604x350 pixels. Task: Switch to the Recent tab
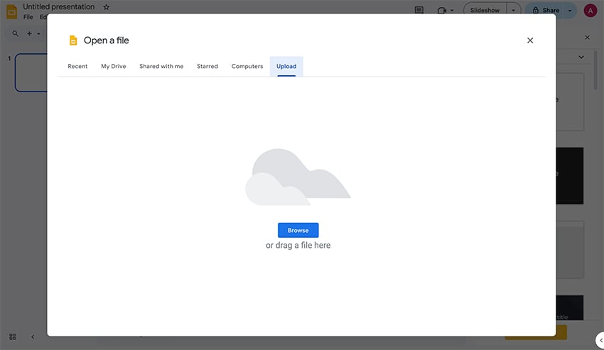click(77, 66)
